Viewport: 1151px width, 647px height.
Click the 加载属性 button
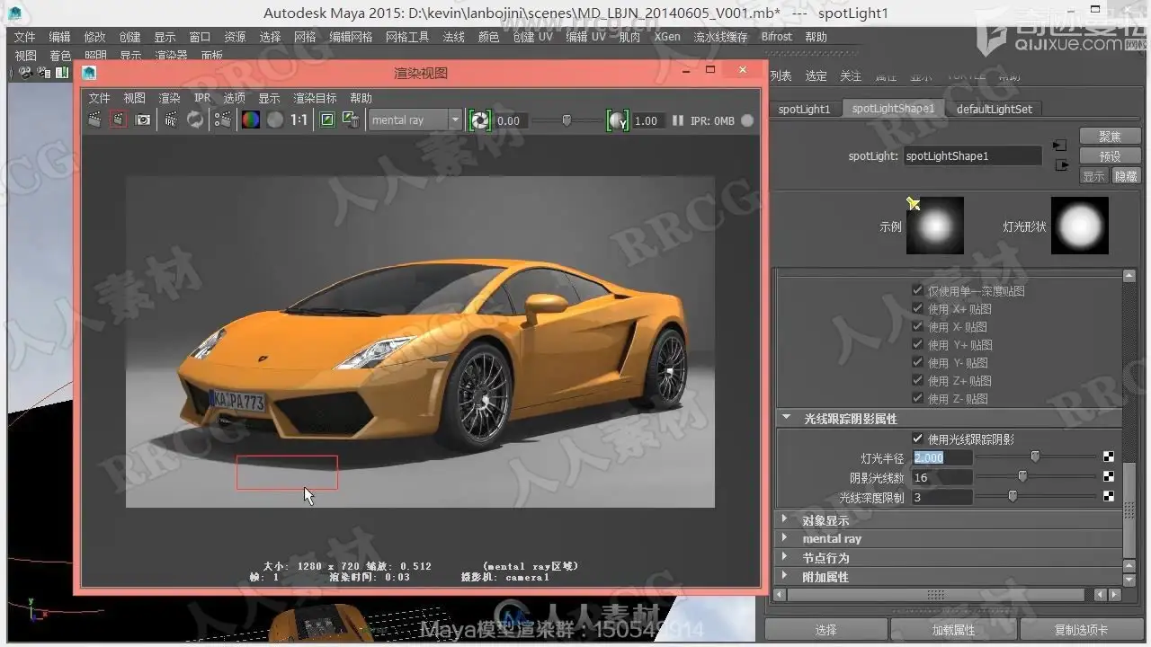(953, 630)
